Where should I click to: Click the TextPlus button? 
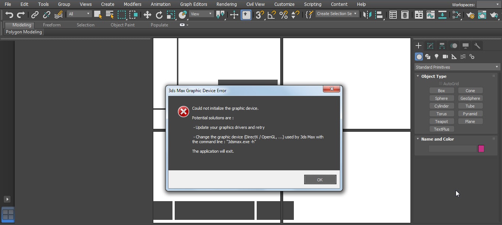(441, 129)
